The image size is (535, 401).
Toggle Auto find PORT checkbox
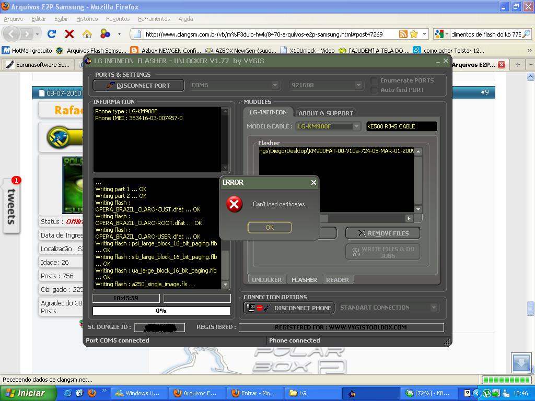click(374, 90)
